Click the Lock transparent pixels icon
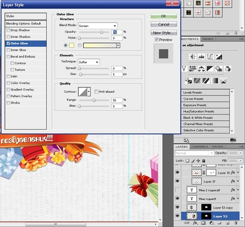Screen dimensions: 245x227 point(187,161)
